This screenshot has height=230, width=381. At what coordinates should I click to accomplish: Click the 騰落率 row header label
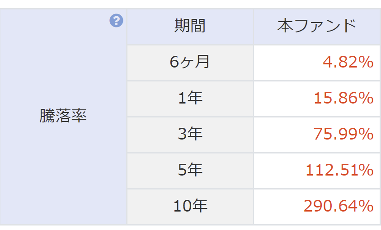click(63, 116)
